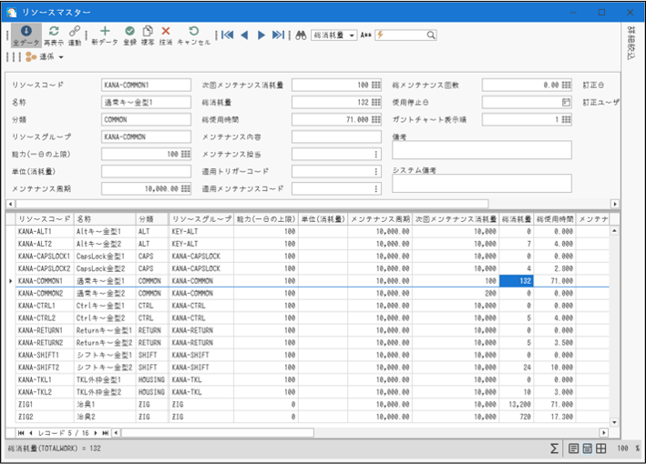Viewport: 646px width, 464px height.
Task: Click the binoculars search icon
Action: pos(302,35)
